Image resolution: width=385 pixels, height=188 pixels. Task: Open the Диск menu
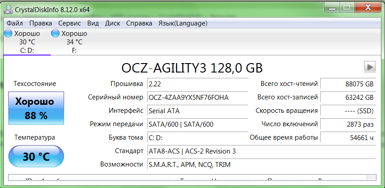[x=112, y=23]
